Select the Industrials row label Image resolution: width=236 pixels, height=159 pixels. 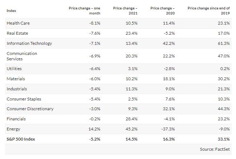(x=17, y=89)
